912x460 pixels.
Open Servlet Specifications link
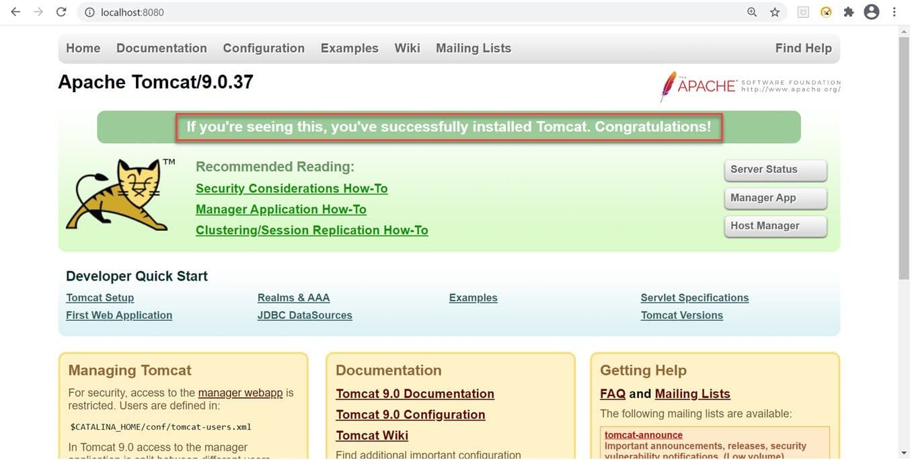click(695, 298)
